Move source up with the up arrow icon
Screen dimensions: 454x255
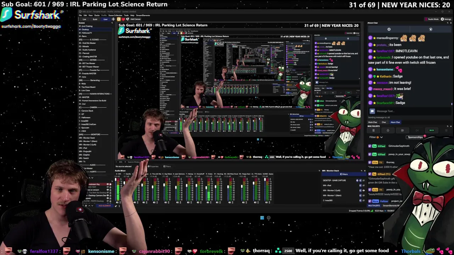tap(89, 206)
